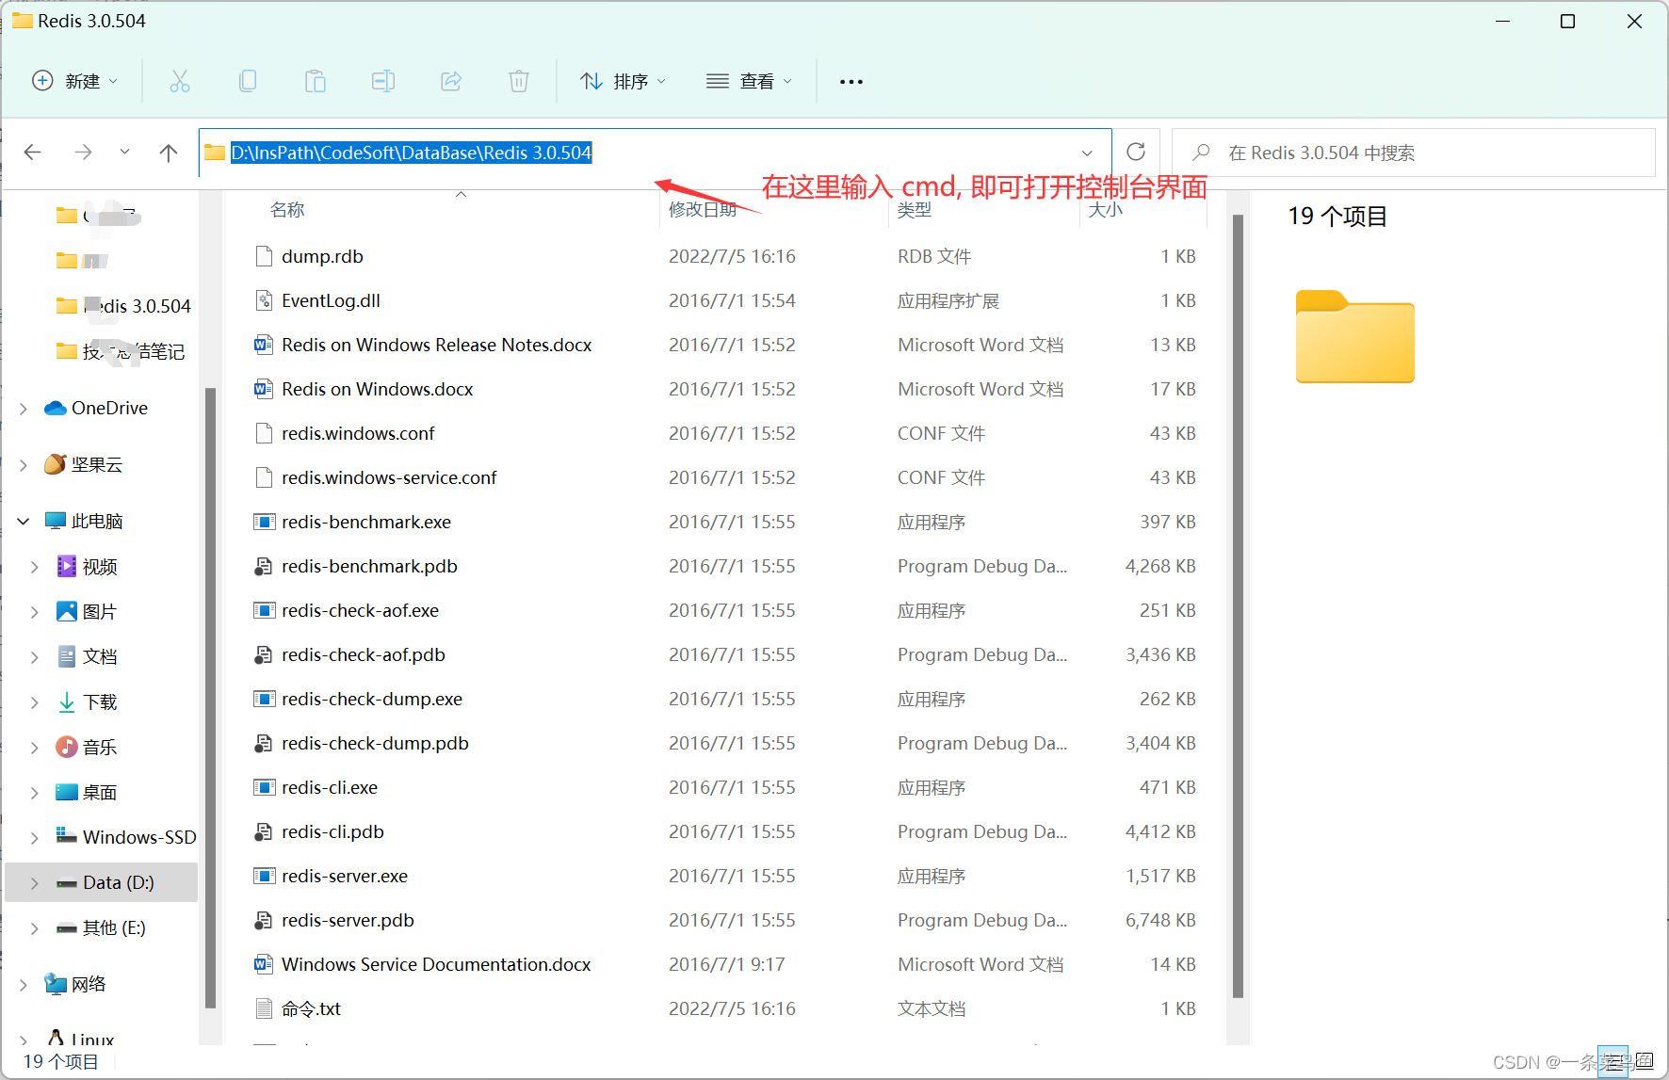Image resolution: width=1669 pixels, height=1080 pixels.
Task: Click the large folder preview thumbnail
Action: click(1354, 336)
